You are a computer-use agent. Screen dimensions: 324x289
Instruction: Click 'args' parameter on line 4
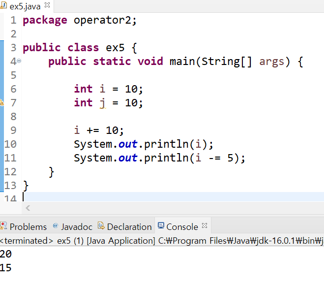coord(272,62)
